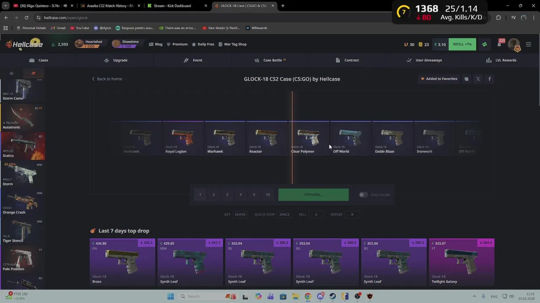Select opening 1 case
Image resolution: width=540 pixels, height=303 pixels.
click(200, 194)
